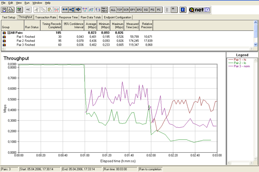Switch to the Transaction Rate tab
Screen dimensions: 259x172
click(46, 17)
